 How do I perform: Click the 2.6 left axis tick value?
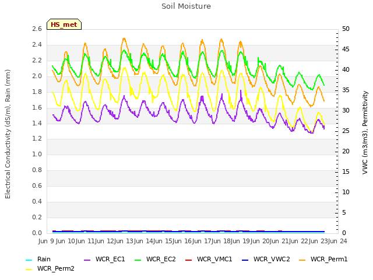(x=37, y=29)
